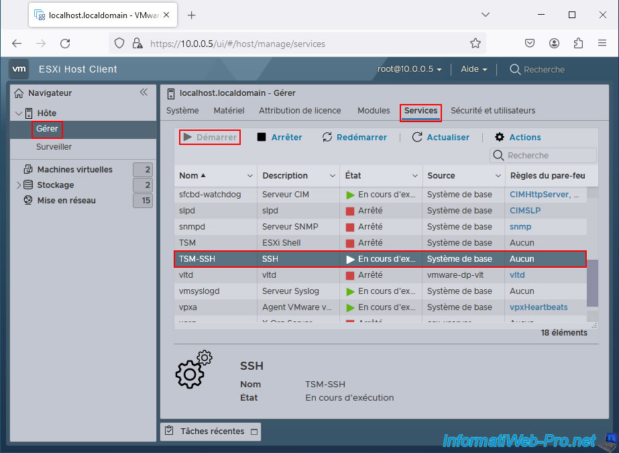
Task: Switch to Sécurité et utilisateurs tab
Action: [x=493, y=111]
